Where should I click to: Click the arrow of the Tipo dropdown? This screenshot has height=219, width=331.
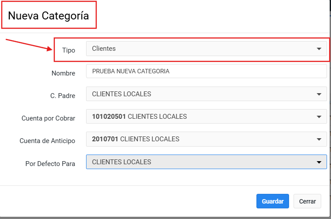click(319, 49)
